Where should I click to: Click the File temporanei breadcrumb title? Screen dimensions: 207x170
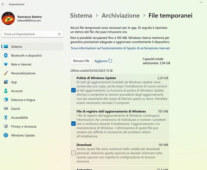(170, 16)
